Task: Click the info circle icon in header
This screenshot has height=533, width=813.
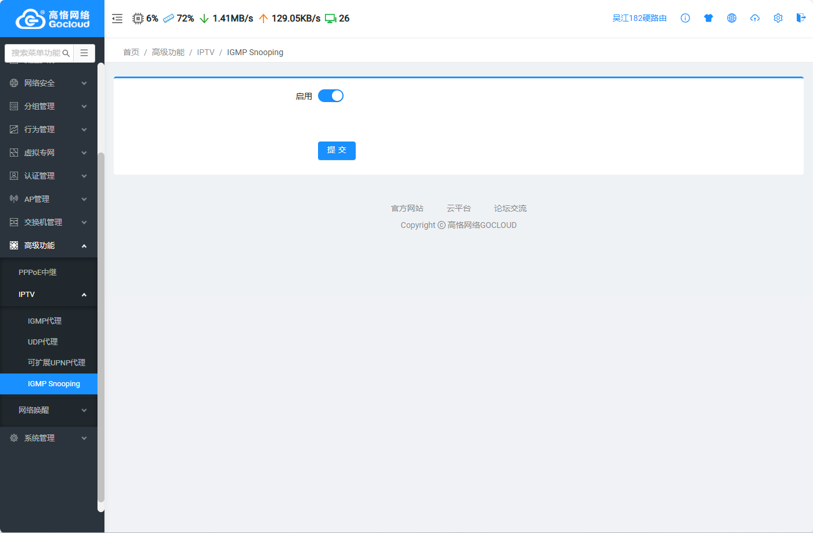Action: (685, 18)
